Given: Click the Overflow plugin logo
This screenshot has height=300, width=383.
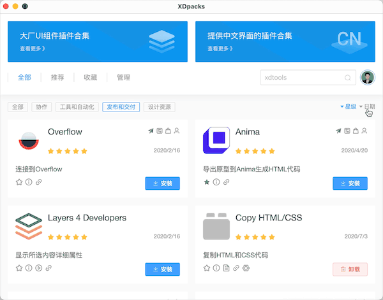Looking at the screenshot, I should coord(29,141).
